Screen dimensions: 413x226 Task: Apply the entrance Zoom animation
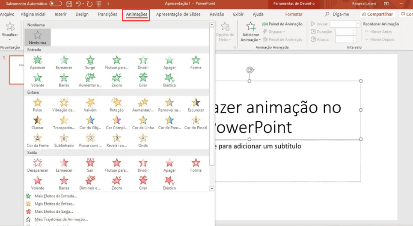click(x=116, y=80)
